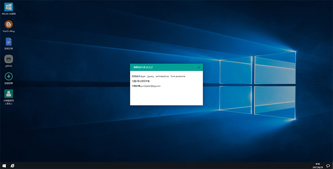Click the 2017/8/29 date in taskbar

[318, 167]
